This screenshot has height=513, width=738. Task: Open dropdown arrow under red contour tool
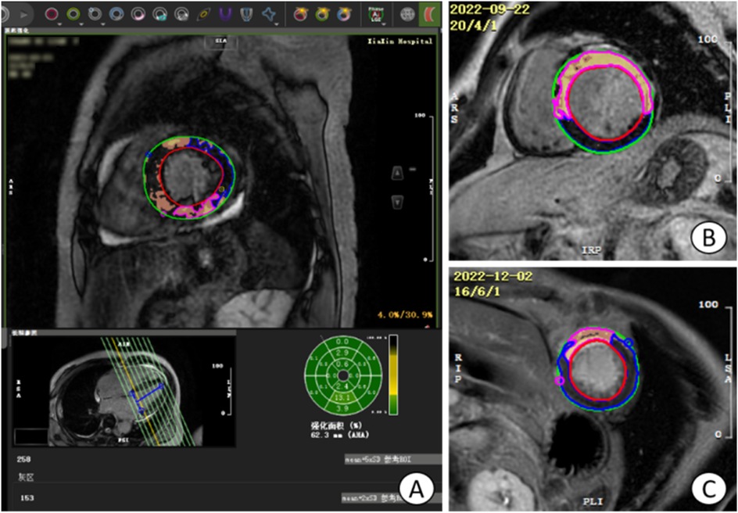point(60,23)
